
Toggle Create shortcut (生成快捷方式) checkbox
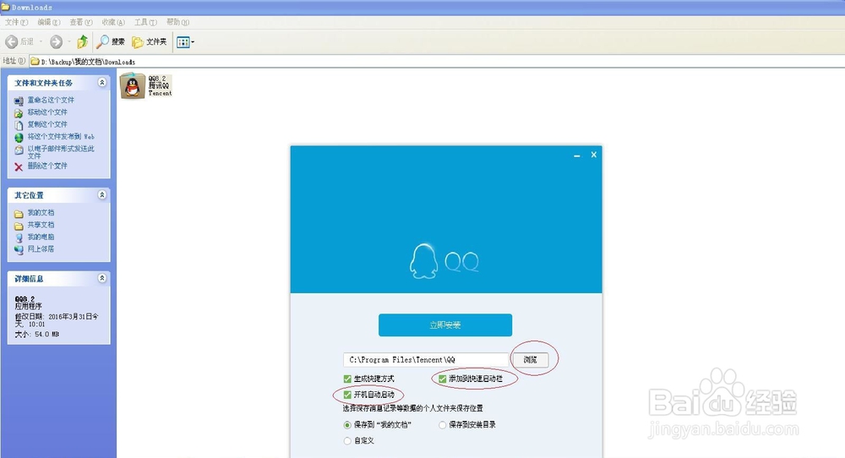[347, 379]
